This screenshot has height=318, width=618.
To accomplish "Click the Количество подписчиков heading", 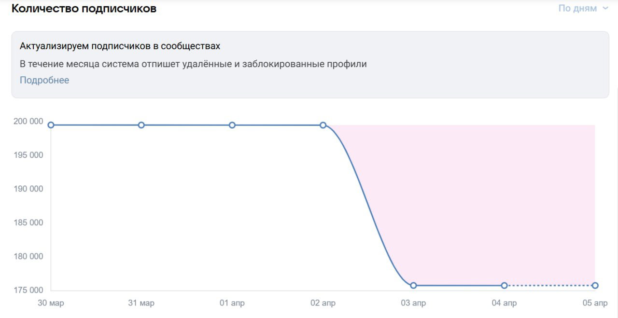I will click(x=84, y=8).
